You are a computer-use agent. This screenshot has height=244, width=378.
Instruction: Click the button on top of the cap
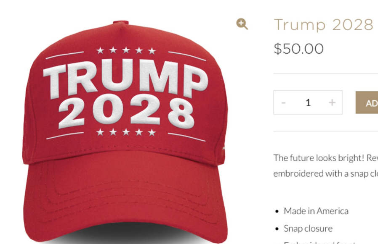121,23
